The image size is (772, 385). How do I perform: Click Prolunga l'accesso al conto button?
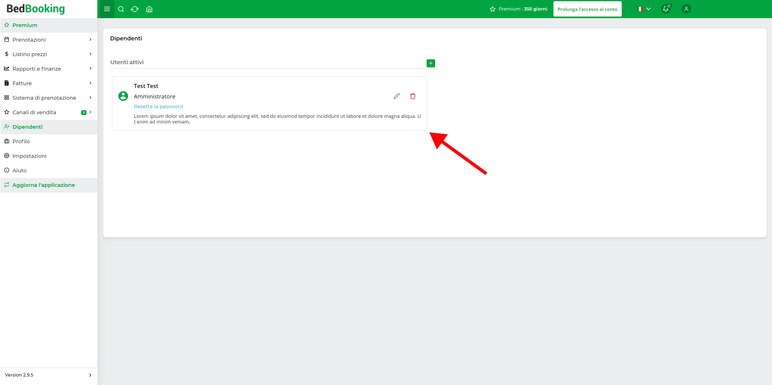(x=587, y=9)
